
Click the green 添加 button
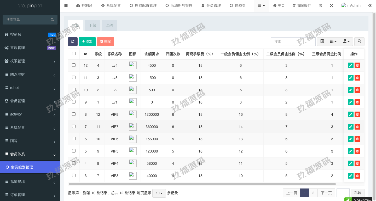(87, 41)
